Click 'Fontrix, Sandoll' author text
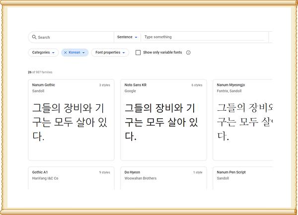298x215 pixels. 229,91
